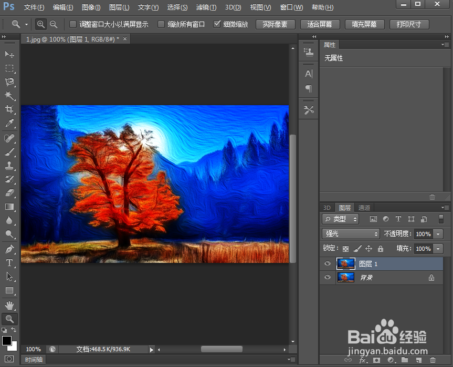Open Zoom tool preset picker arrow
This screenshot has width=453, height=367.
pyautogui.click(x=26, y=24)
